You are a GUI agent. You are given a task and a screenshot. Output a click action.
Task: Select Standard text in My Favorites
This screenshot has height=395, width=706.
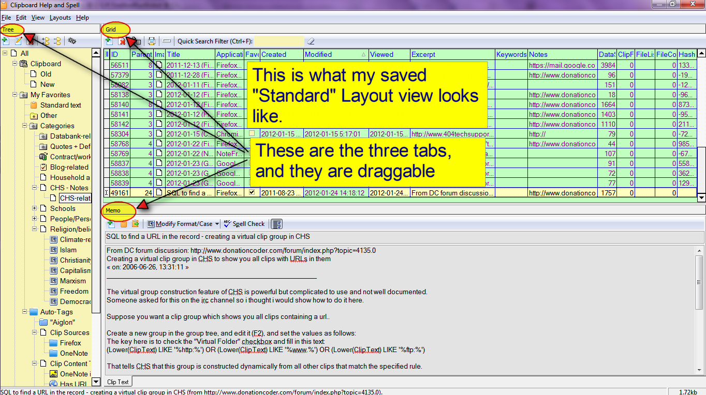tap(61, 105)
